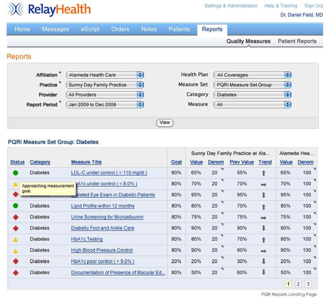Go to results page 2
The image size is (327, 302).
click(x=298, y=284)
